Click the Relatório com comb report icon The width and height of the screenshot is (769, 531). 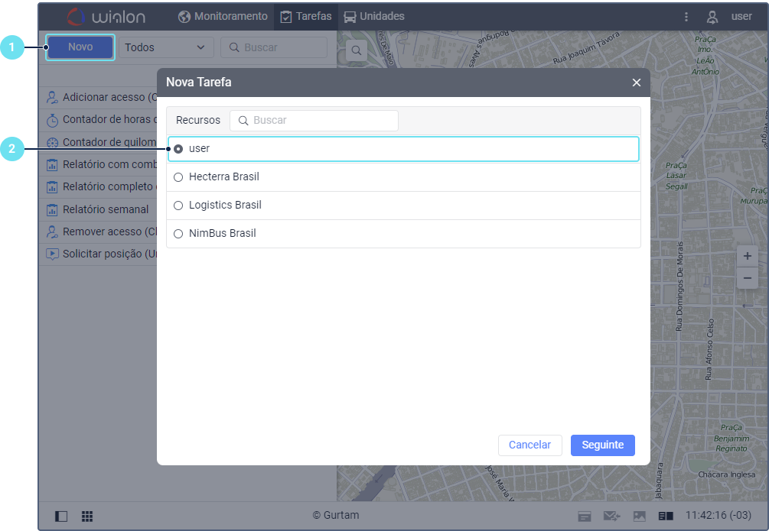[x=52, y=165]
